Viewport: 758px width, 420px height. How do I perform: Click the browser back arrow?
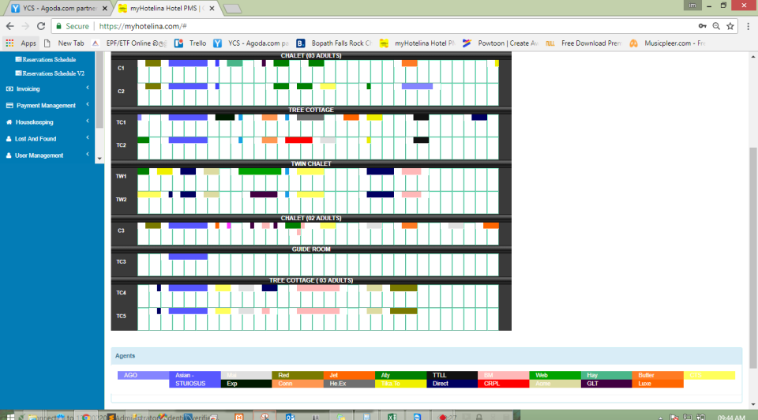[x=9, y=26]
